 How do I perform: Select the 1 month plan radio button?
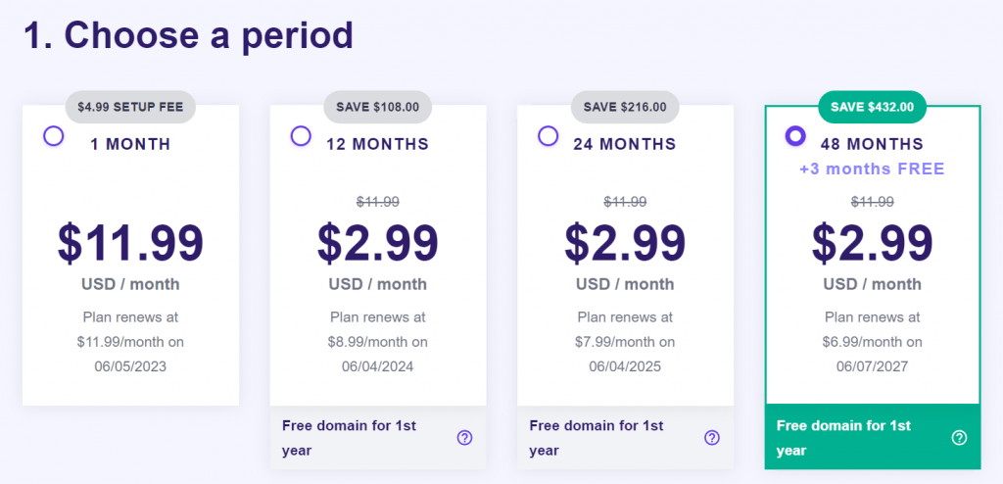(54, 136)
